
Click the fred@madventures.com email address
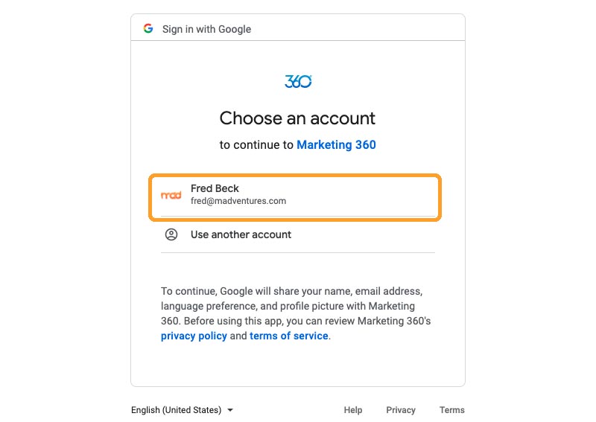point(238,201)
